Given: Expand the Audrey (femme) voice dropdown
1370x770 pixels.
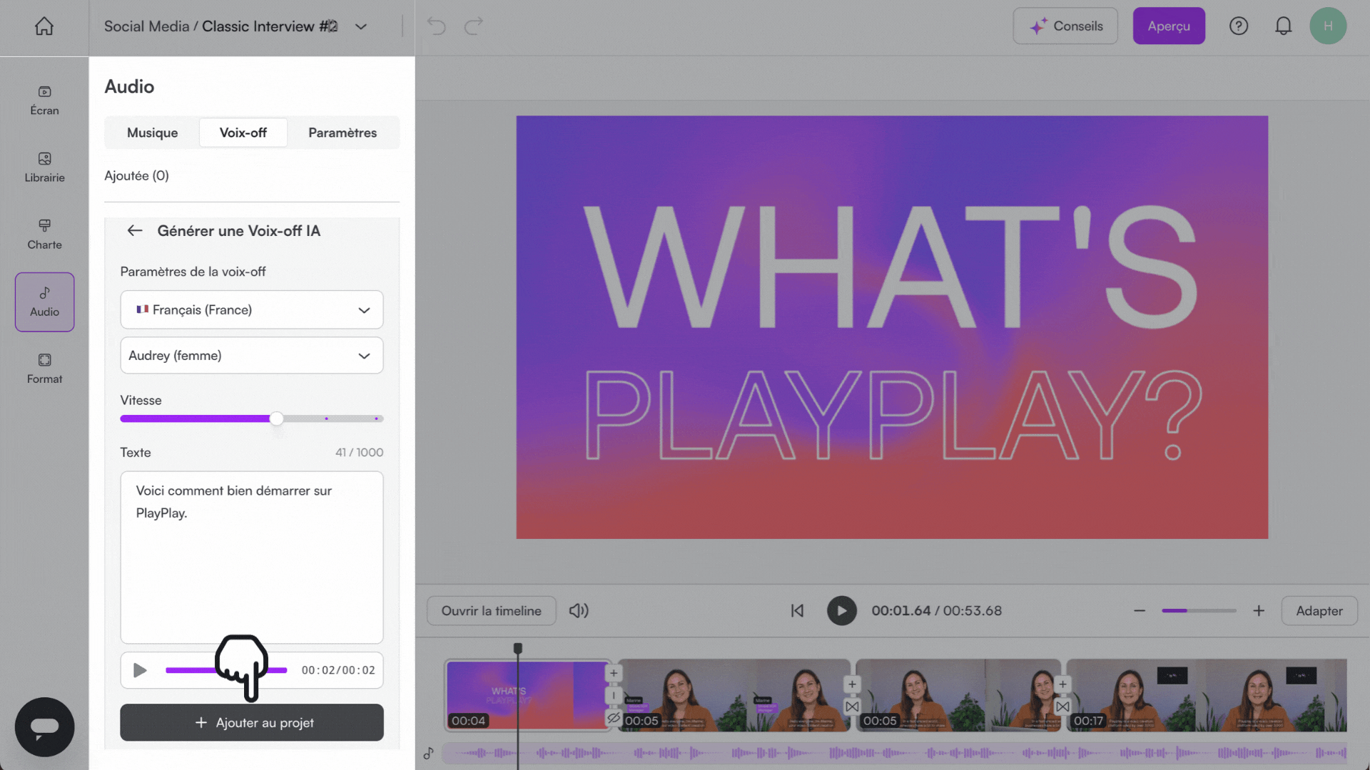Looking at the screenshot, I should (251, 356).
